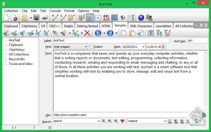
Task: Click the red X delete clip icon
Action: (x=88, y=33)
